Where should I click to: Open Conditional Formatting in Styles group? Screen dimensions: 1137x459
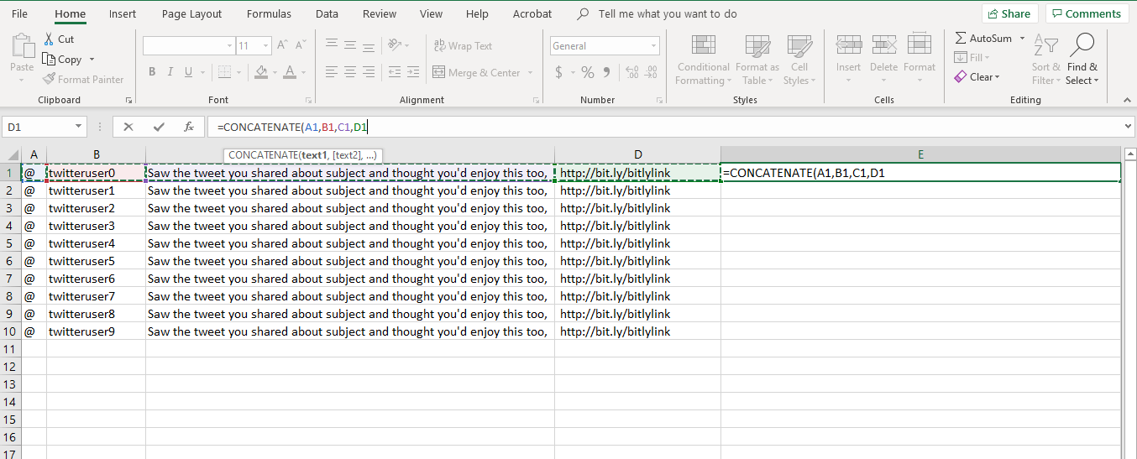click(x=703, y=60)
